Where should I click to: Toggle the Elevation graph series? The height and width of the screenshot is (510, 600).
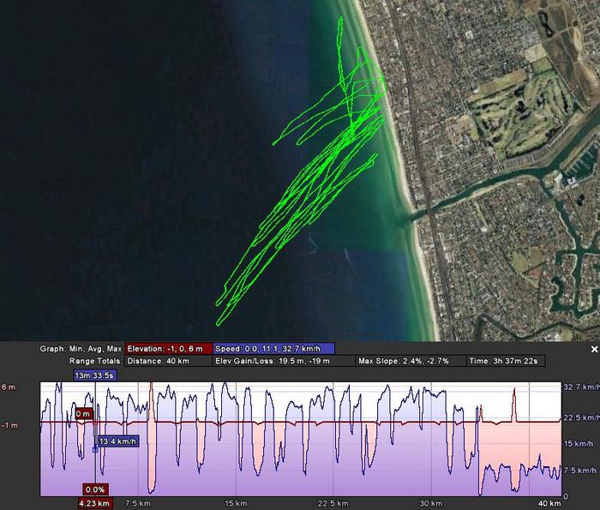coord(168,349)
